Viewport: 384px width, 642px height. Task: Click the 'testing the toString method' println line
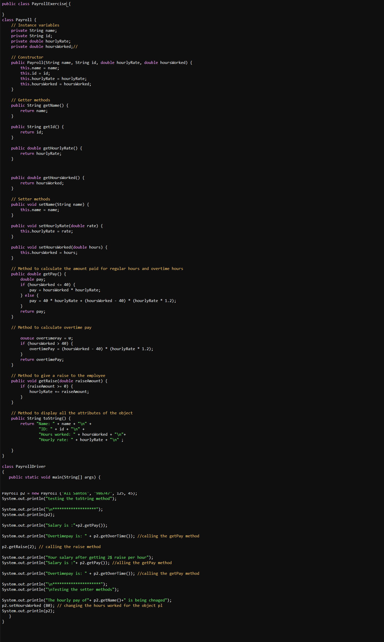tap(59, 499)
